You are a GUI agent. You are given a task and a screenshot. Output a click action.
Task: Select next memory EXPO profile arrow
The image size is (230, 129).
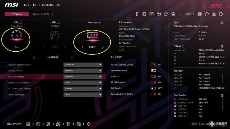coord(103,47)
